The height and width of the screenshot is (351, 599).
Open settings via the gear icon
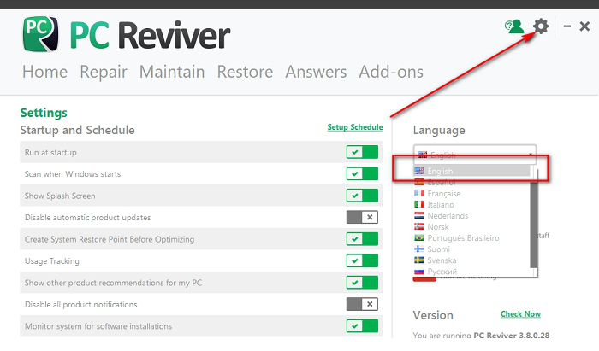541,26
